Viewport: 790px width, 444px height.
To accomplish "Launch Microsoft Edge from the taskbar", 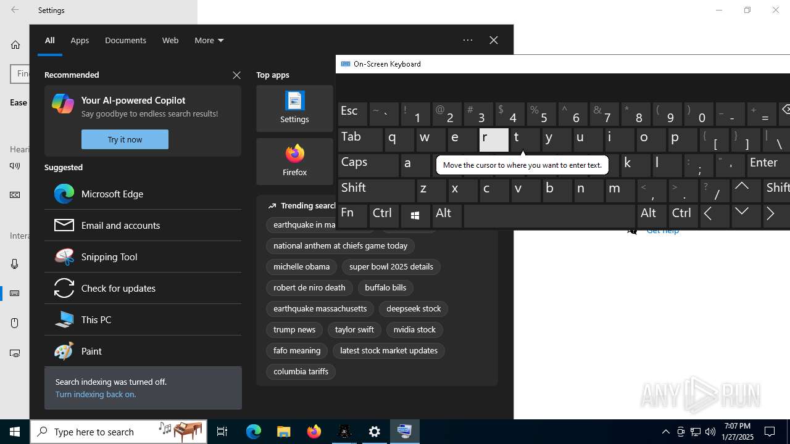I will [254, 432].
